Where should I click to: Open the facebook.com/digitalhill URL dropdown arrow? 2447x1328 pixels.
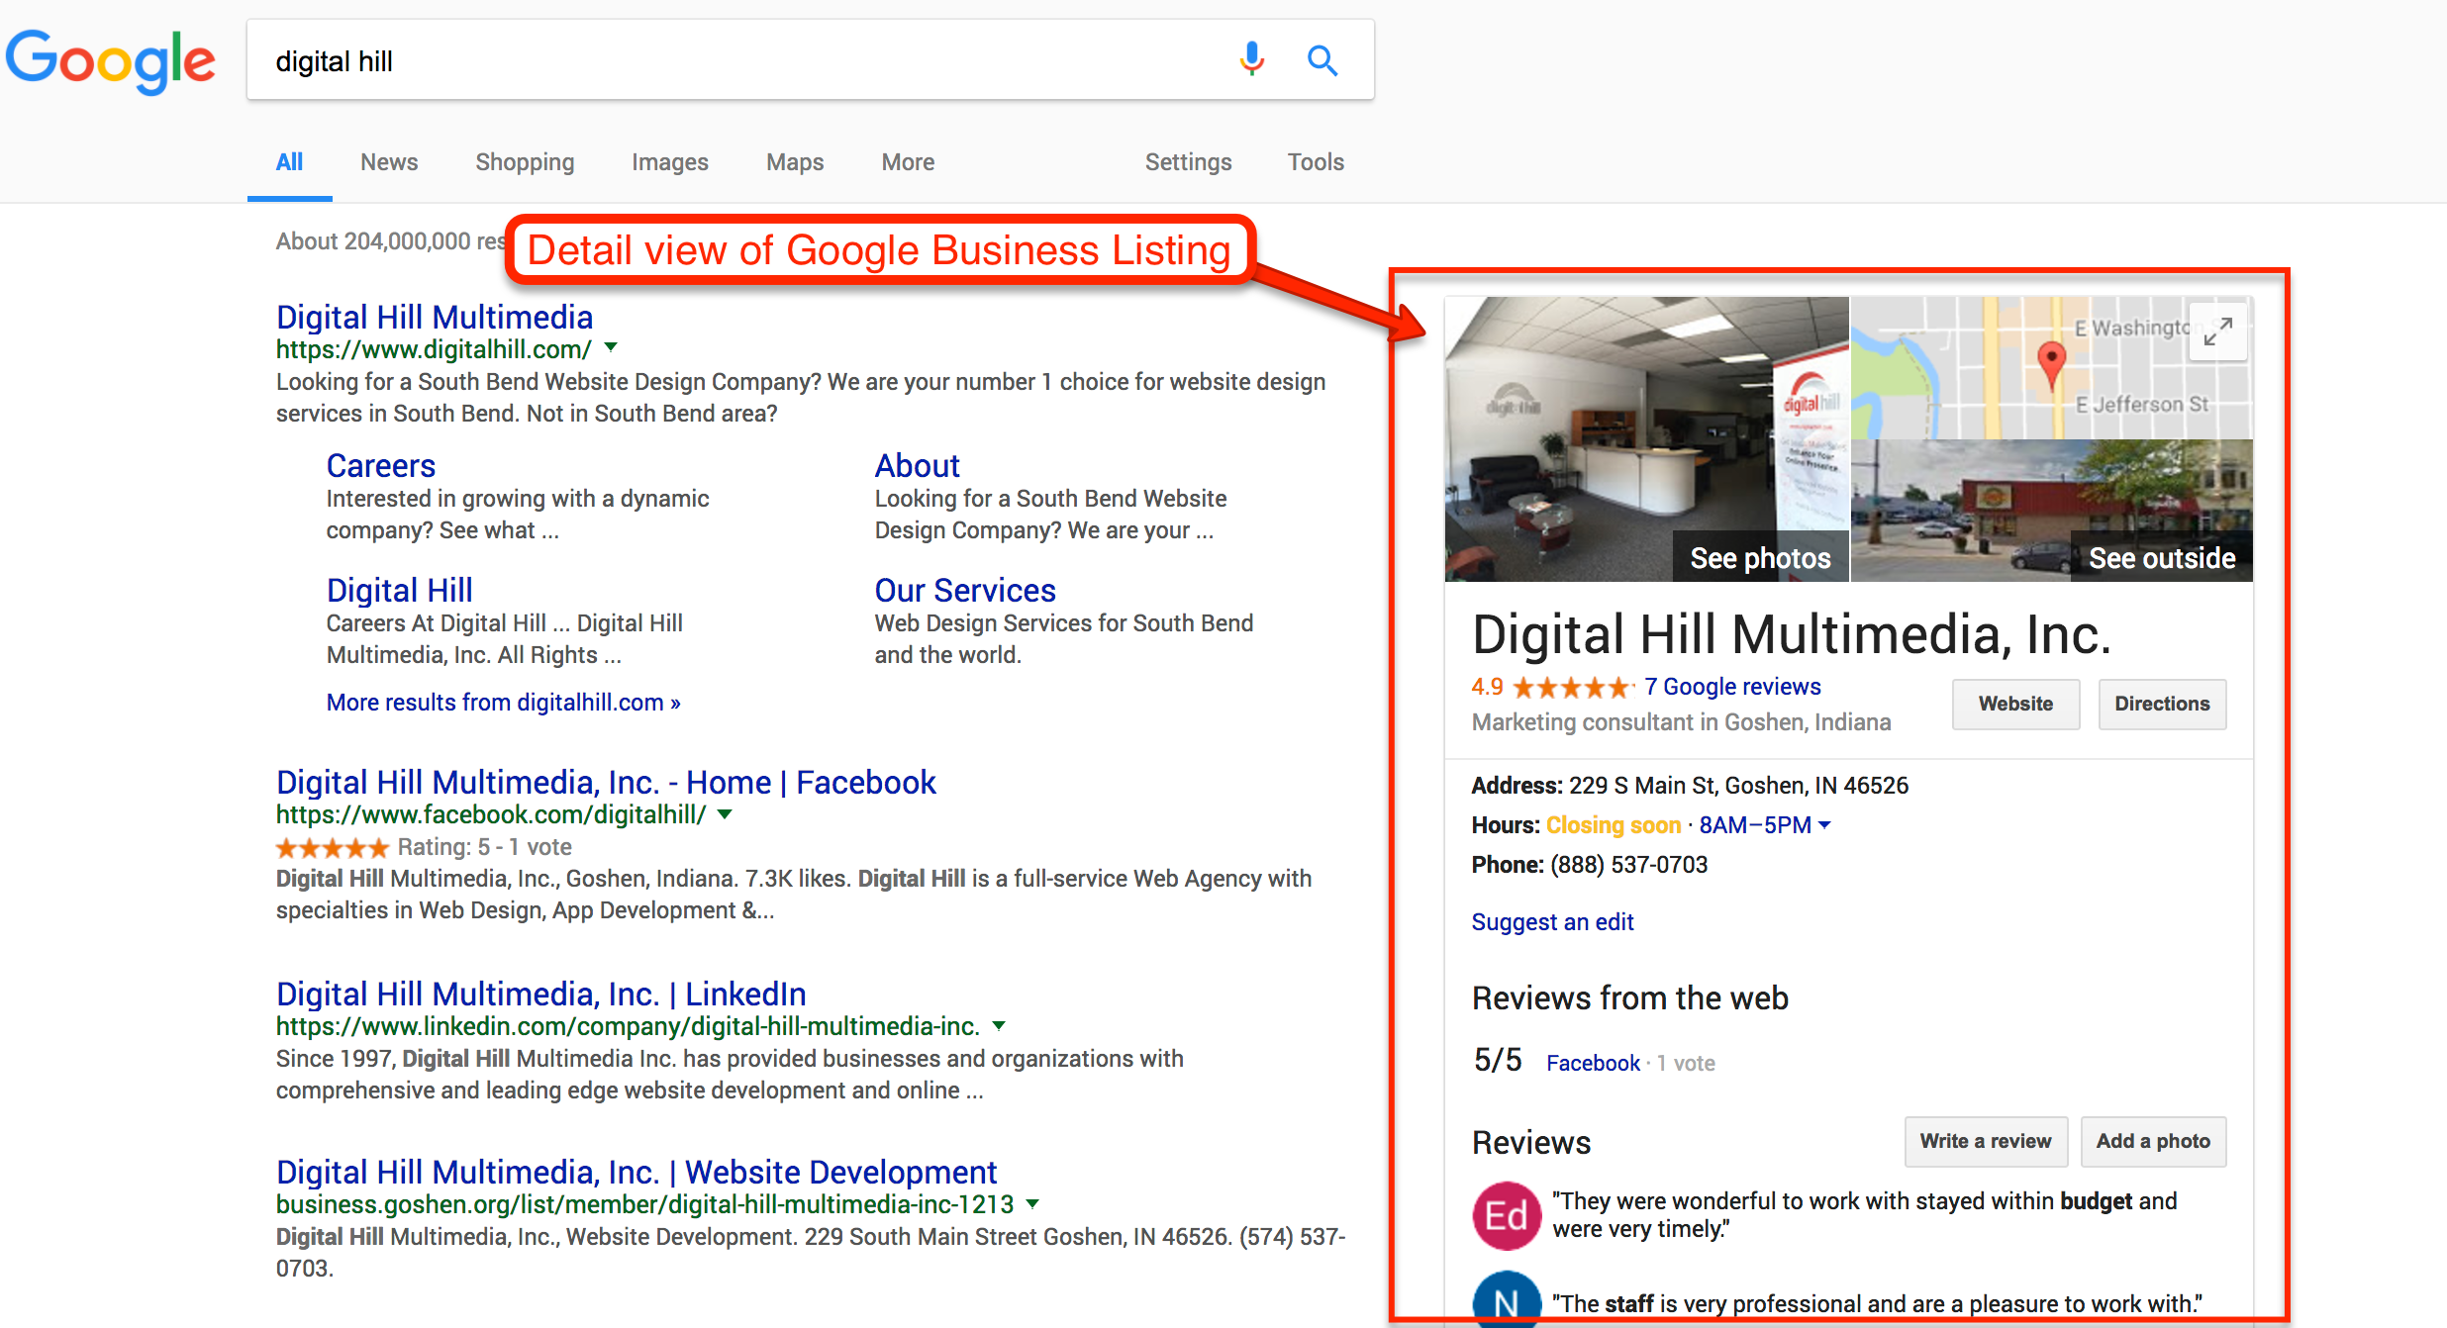725,814
